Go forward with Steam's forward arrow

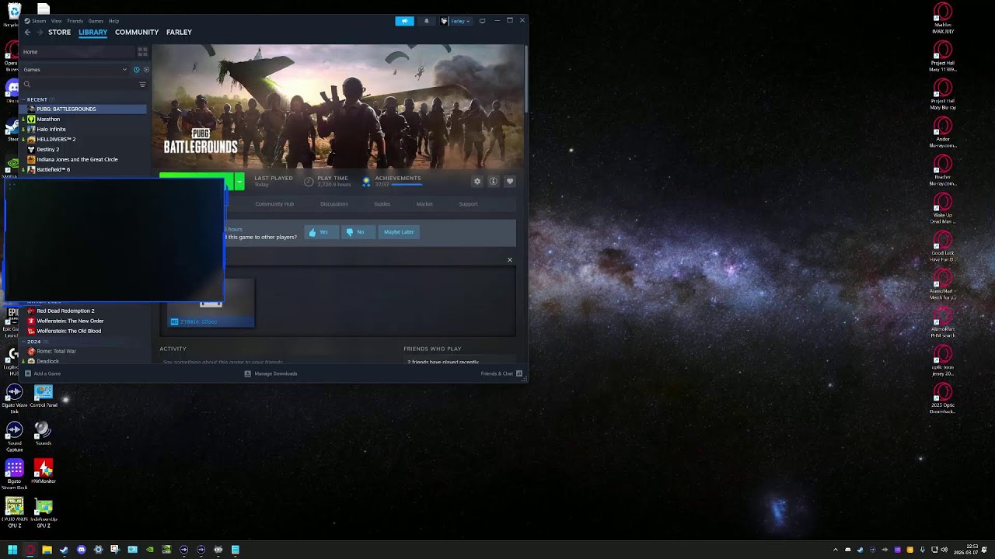[39, 33]
